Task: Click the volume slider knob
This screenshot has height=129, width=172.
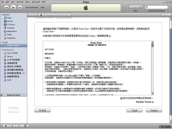Action: 39,8
